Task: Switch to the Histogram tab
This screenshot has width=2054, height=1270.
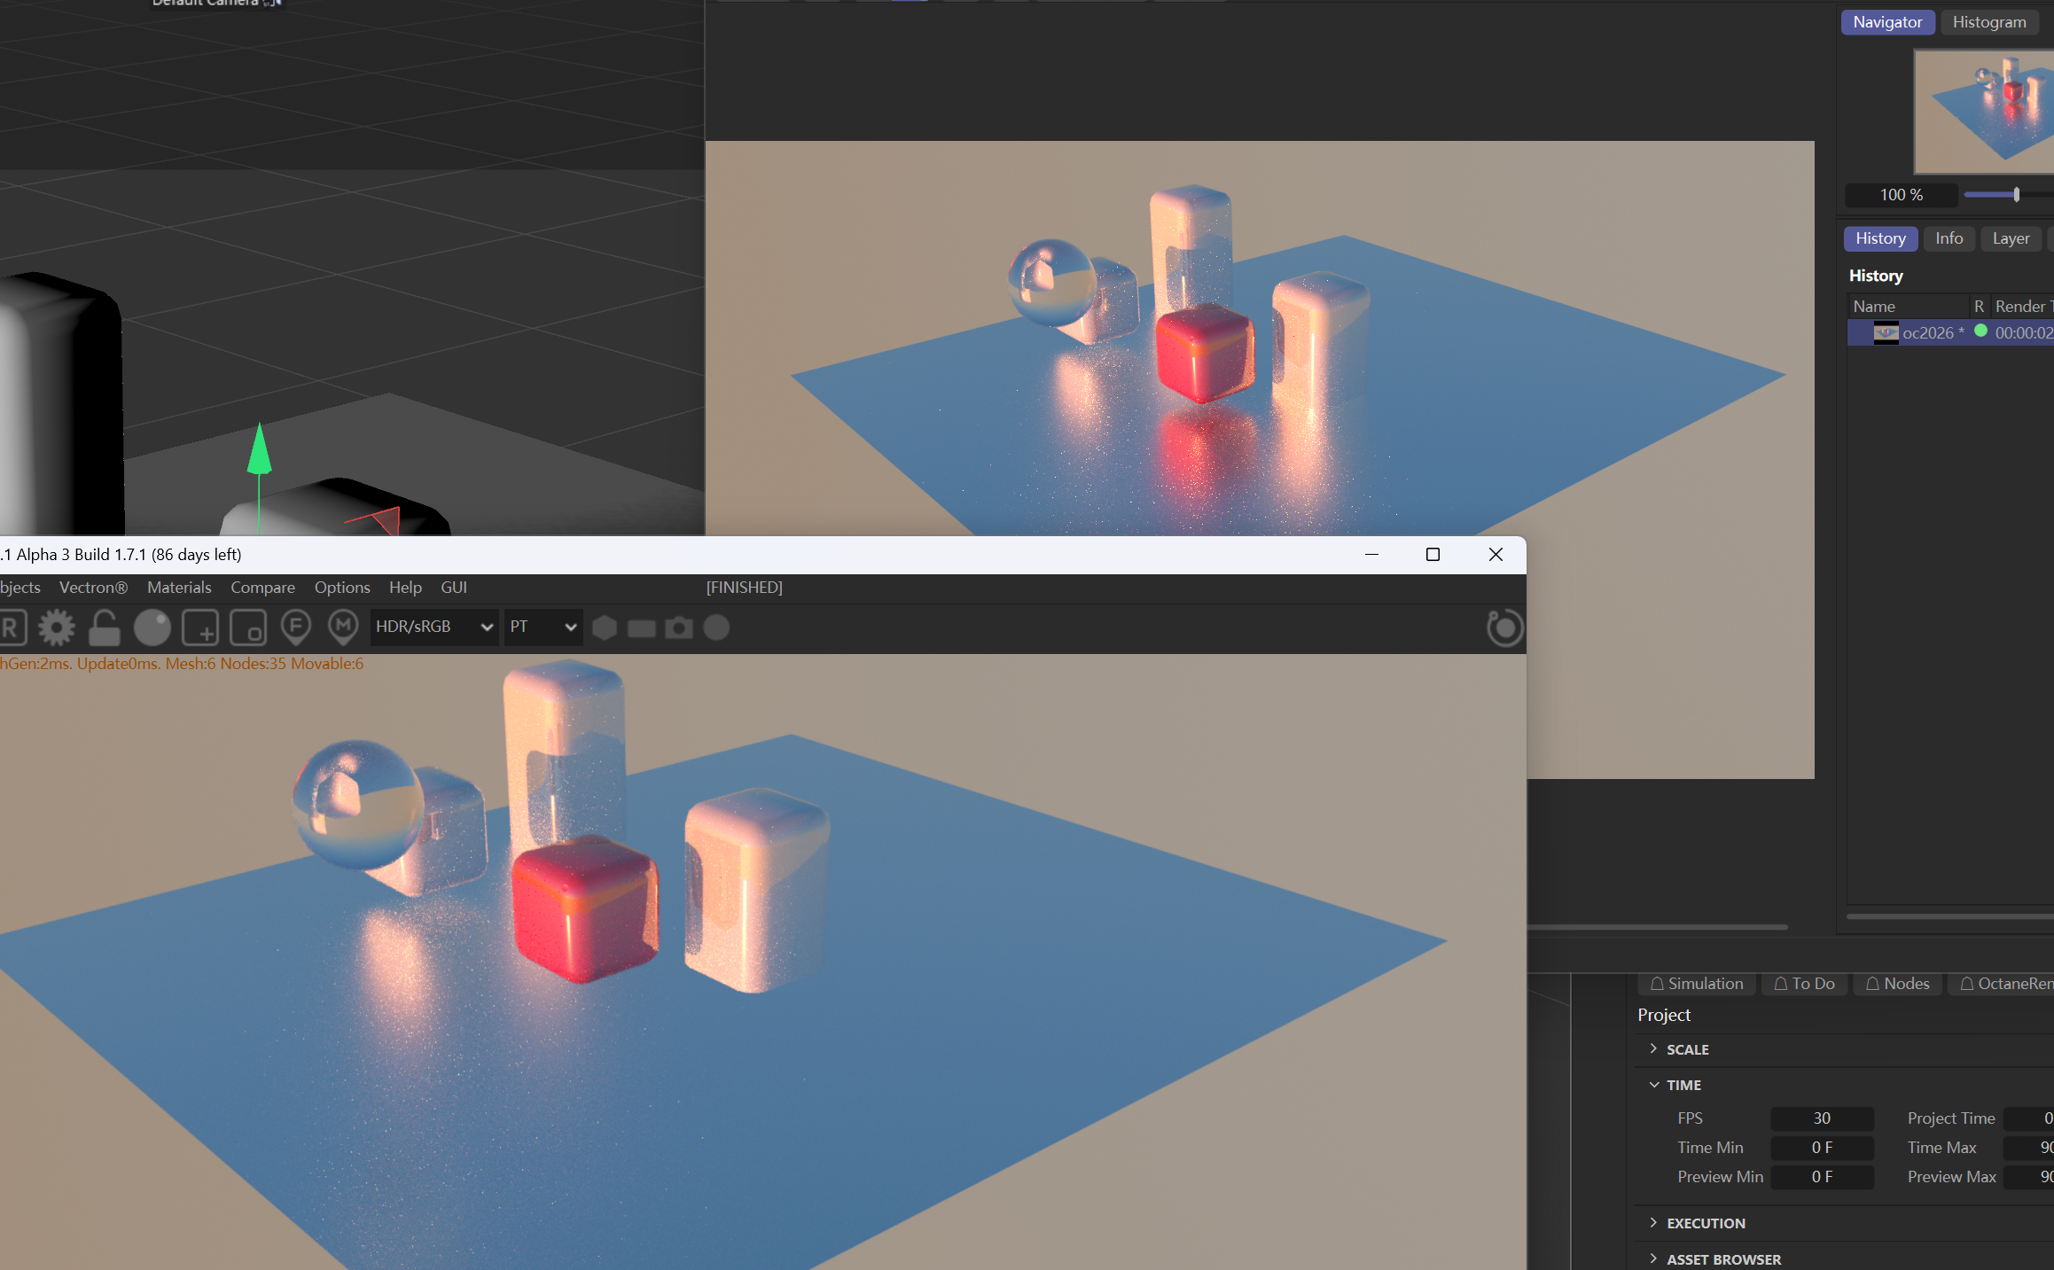Action: pyautogui.click(x=1988, y=22)
